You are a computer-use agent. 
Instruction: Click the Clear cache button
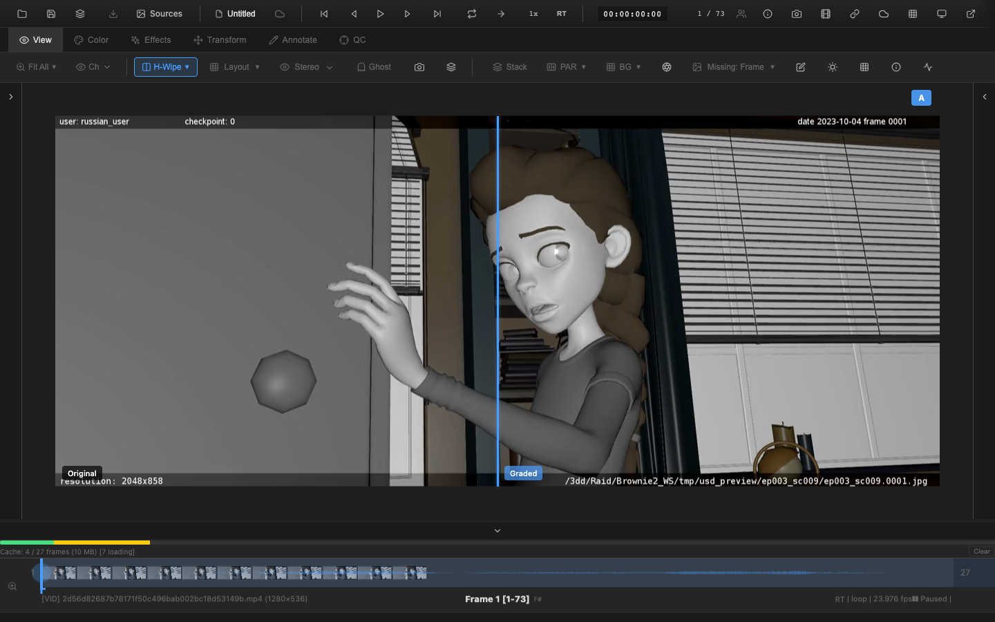point(980,552)
